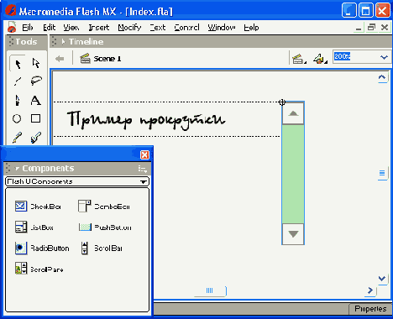Collapse the Components panel
This screenshot has height=319, width=393.
17,169
